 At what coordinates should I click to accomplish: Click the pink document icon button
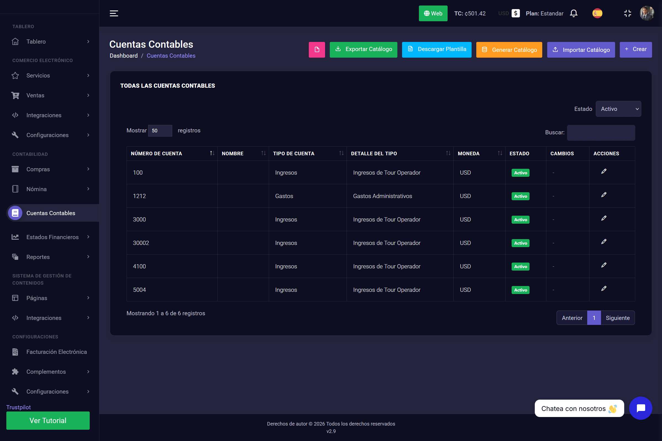tap(317, 50)
